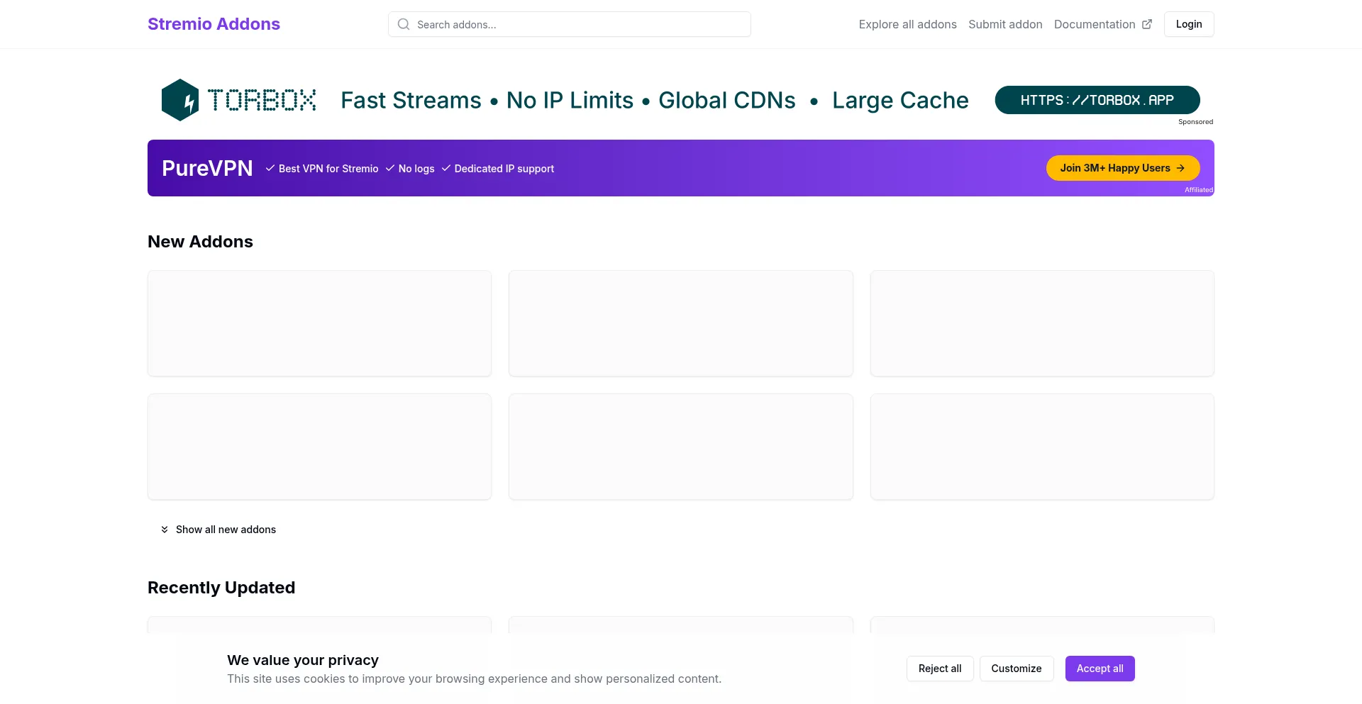Click checkmark icon beside No logs

click(390, 168)
